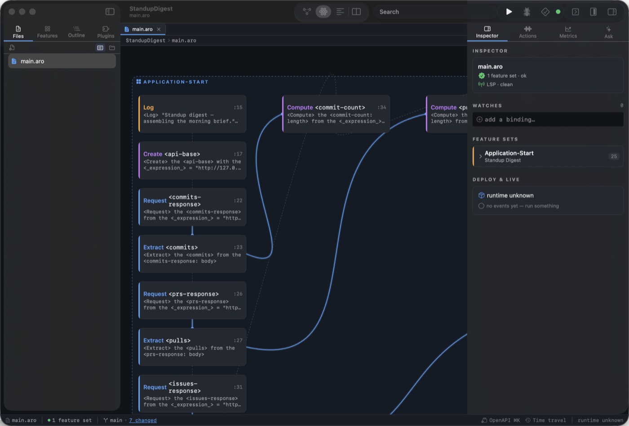Select the Compute commit-count node
Screen dimensions: 629x426
[336, 114]
